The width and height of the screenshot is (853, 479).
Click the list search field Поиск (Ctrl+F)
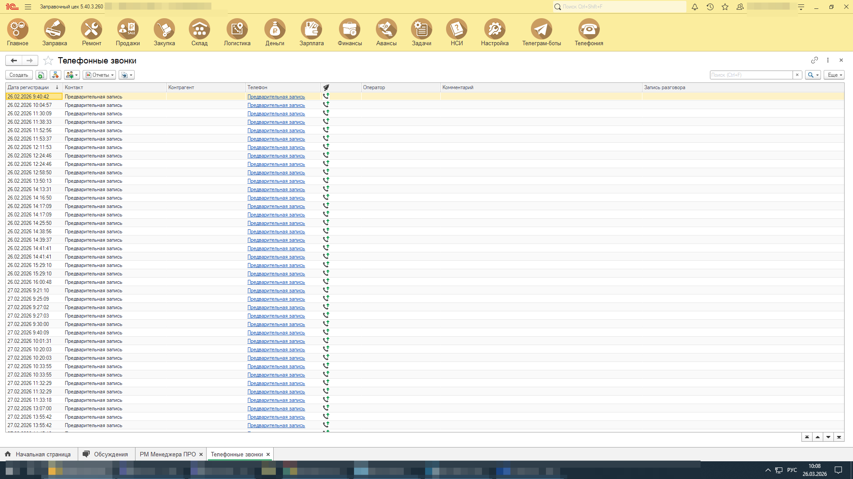[x=751, y=75]
